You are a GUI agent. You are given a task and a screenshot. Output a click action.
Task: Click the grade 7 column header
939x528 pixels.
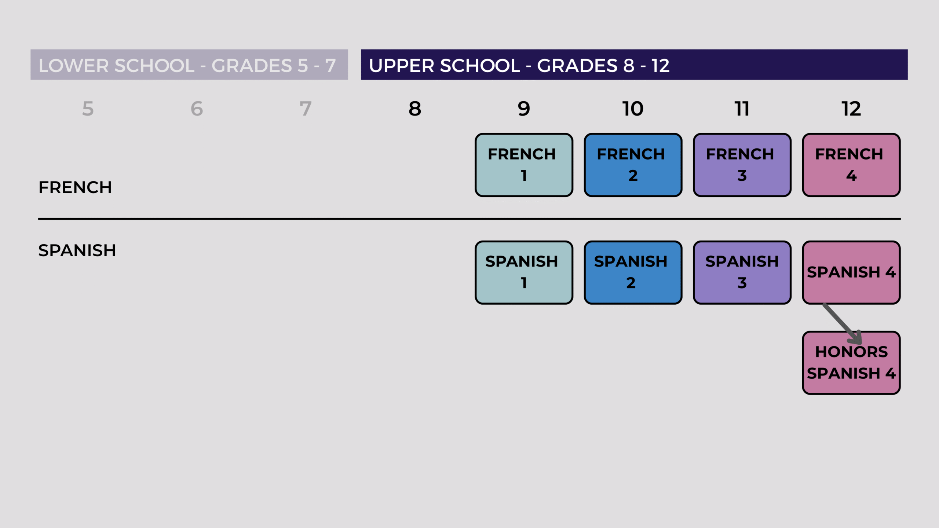tap(306, 109)
